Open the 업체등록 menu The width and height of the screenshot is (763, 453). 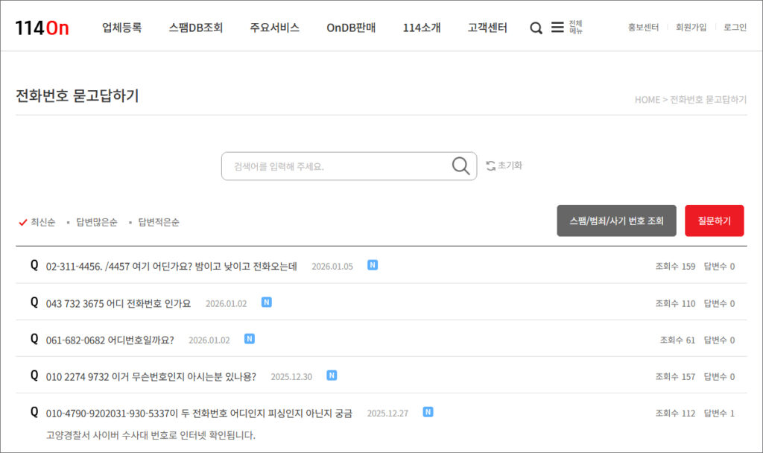pos(121,28)
